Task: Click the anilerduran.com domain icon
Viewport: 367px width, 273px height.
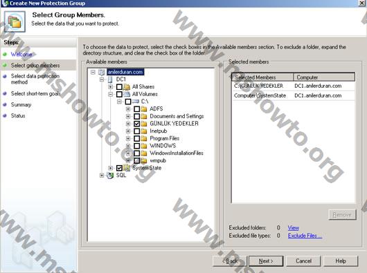Action: tap(102, 72)
